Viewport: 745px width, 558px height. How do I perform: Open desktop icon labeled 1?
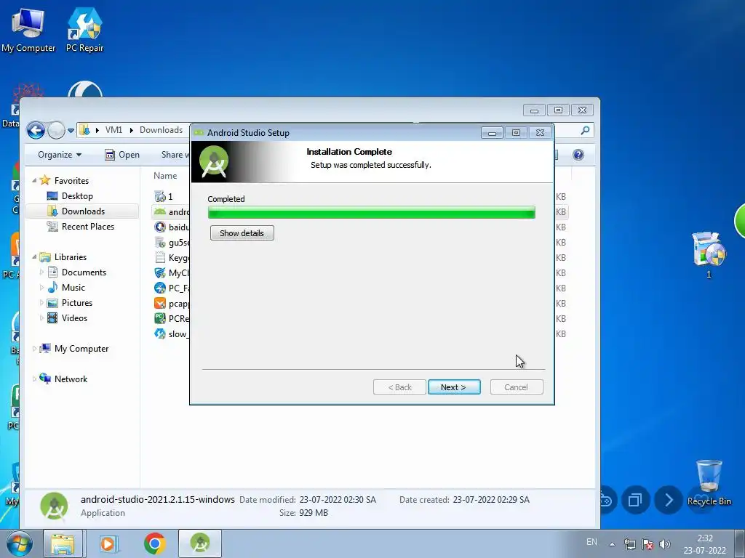click(x=709, y=255)
